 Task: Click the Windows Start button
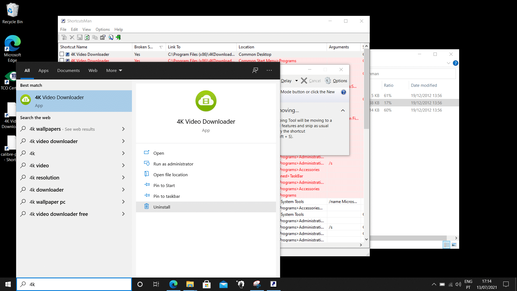[8, 284]
